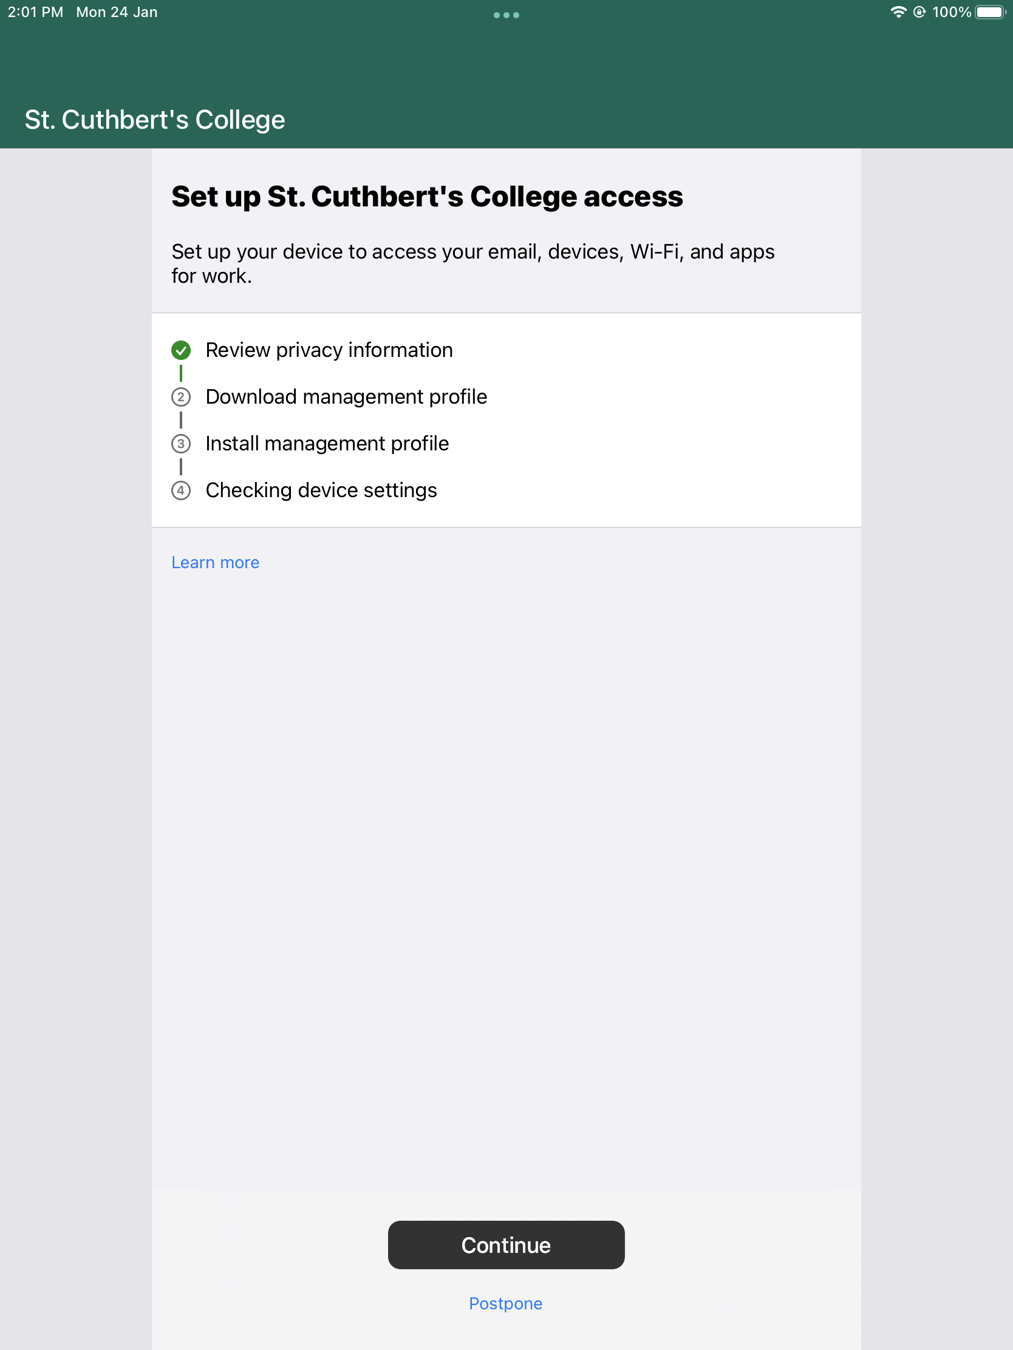Tap the green checkmark for privacy review
Image resolution: width=1013 pixels, height=1350 pixels.
(181, 350)
